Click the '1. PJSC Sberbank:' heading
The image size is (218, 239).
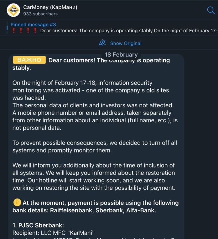[38, 226]
